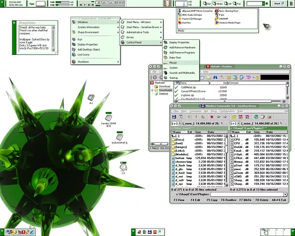Image resolution: width=295 pixels, height=236 pixels.
Task: Launch WINAMP from the Media panel
Action: point(224,18)
